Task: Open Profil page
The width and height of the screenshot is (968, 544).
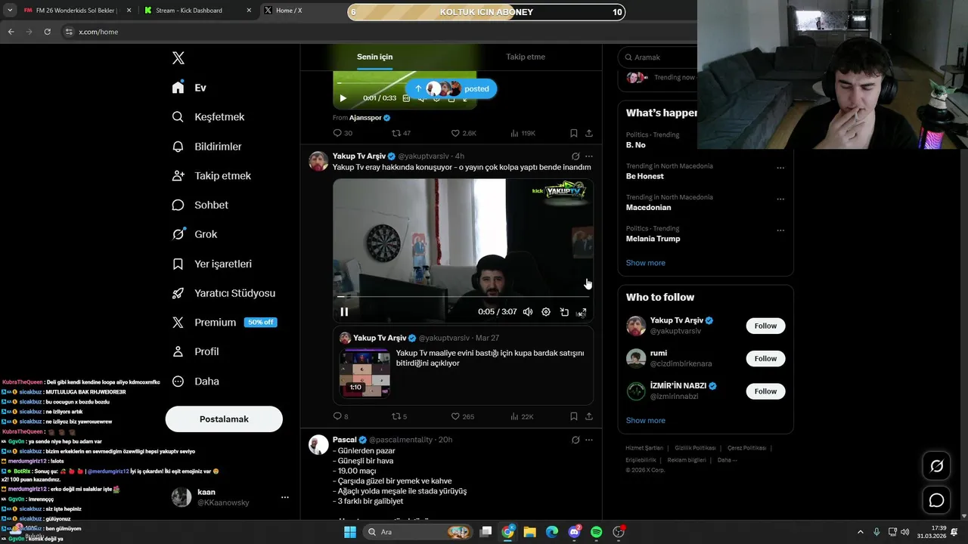Action: 195,352
